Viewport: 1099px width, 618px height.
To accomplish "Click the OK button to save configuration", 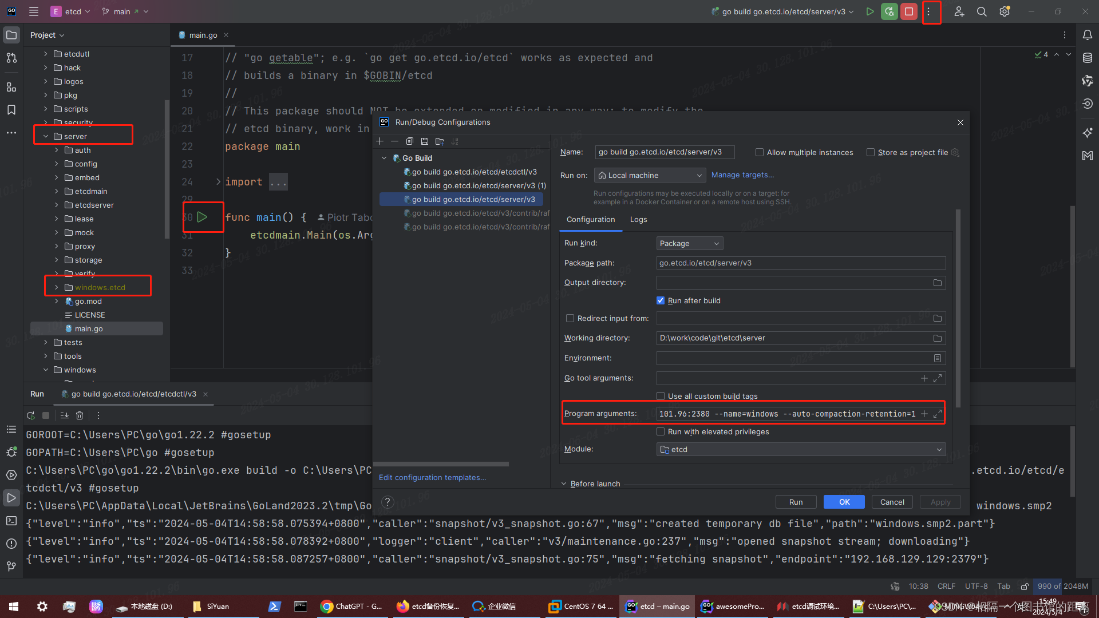I will [845, 502].
